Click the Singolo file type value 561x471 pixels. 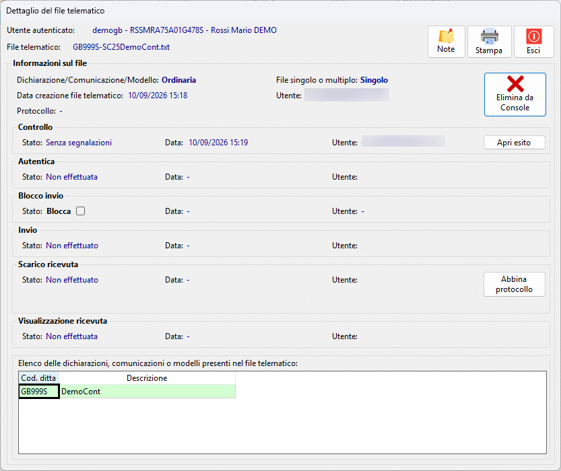pos(374,80)
